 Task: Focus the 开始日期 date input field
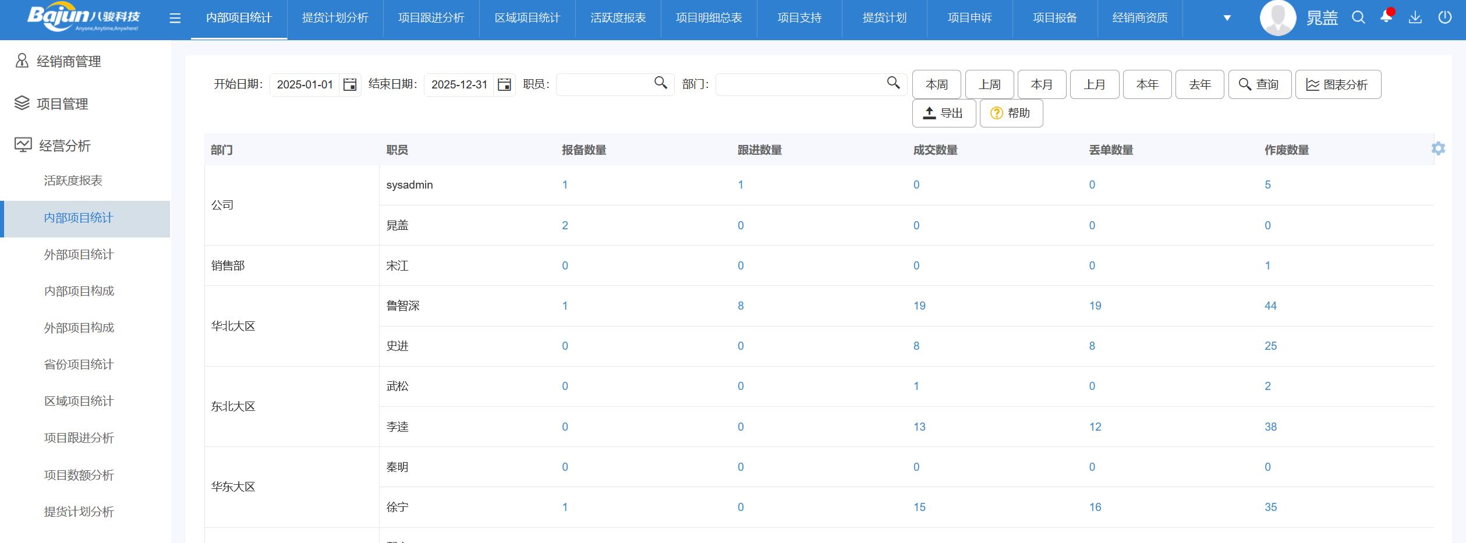(x=304, y=85)
